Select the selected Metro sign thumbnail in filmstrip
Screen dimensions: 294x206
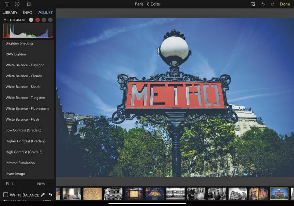pos(279,193)
